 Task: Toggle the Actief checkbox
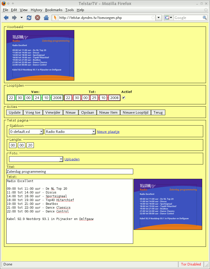[x=124, y=98]
